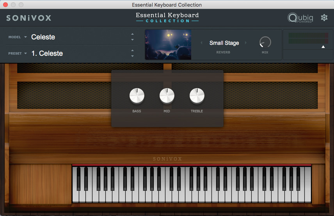Viewport: 334px width, 216px height.
Task: Click the Celeste model name
Action: coord(43,37)
